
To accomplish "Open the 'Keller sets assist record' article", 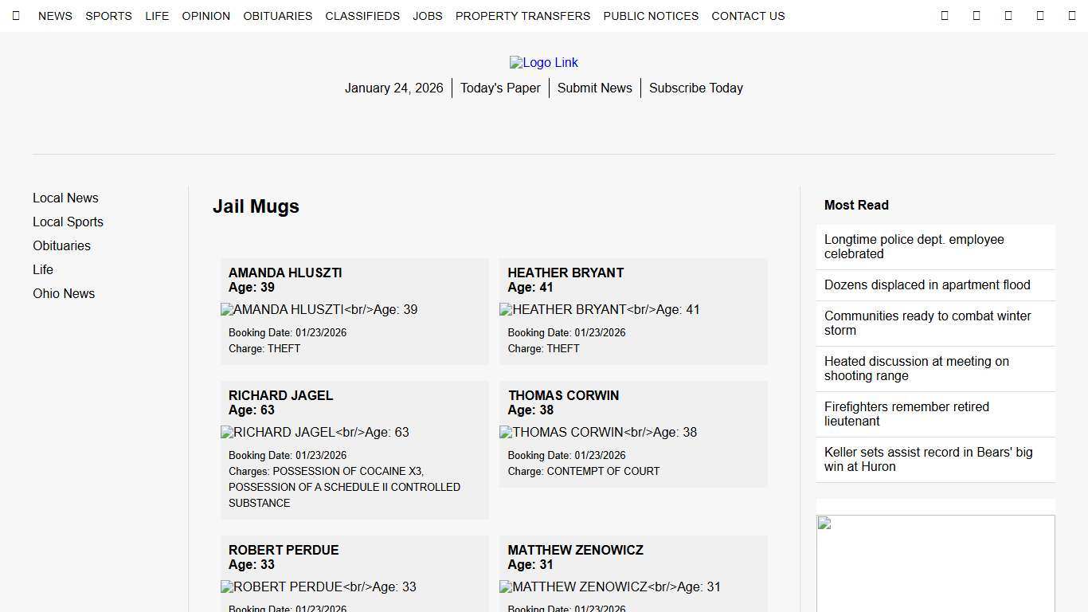I will [929, 459].
